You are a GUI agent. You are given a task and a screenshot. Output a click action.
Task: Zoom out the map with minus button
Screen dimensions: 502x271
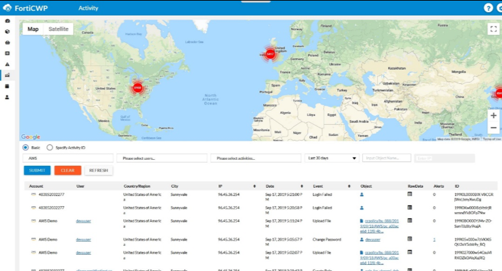click(x=493, y=128)
